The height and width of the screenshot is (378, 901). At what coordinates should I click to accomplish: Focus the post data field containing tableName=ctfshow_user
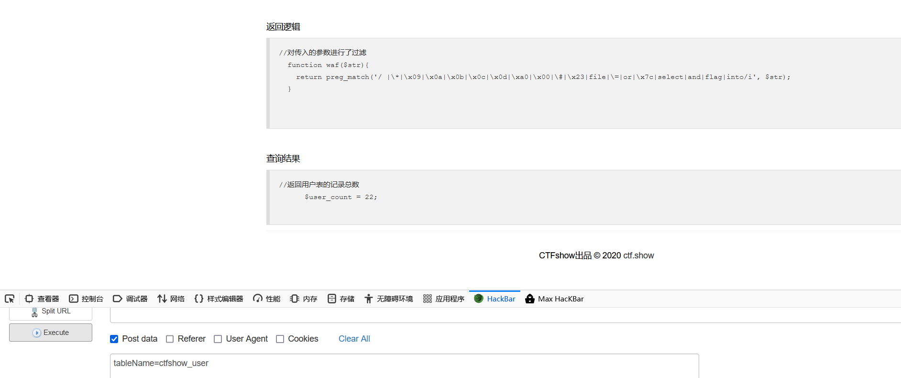click(405, 366)
